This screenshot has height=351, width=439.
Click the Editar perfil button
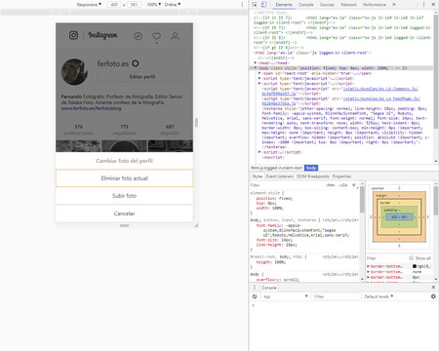142,77
